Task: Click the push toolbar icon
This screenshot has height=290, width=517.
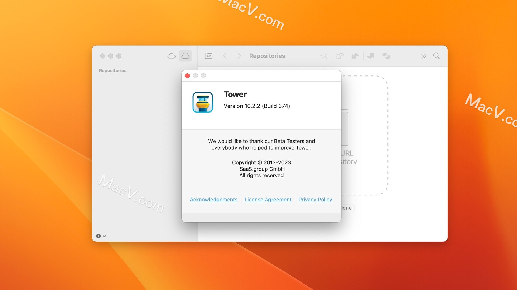Action: 371,56
